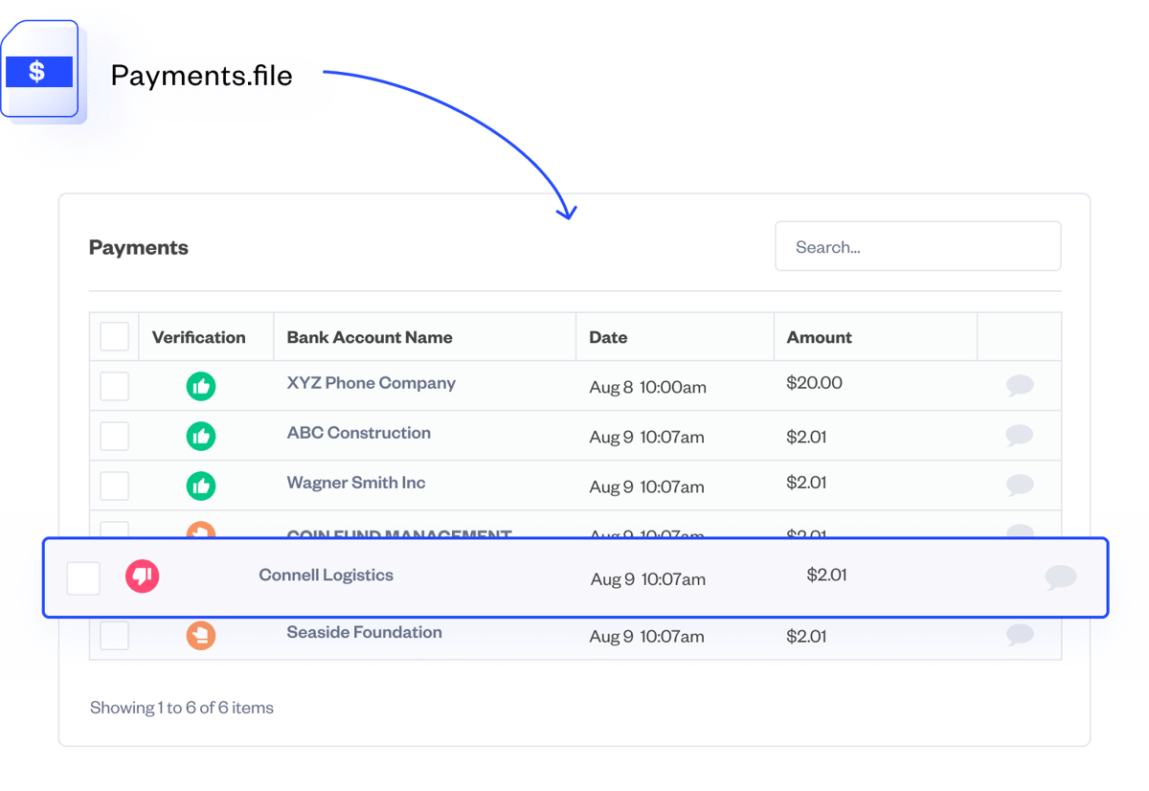Screen dimensions: 1149x791
Task: Click the Search field
Action: [917, 246]
